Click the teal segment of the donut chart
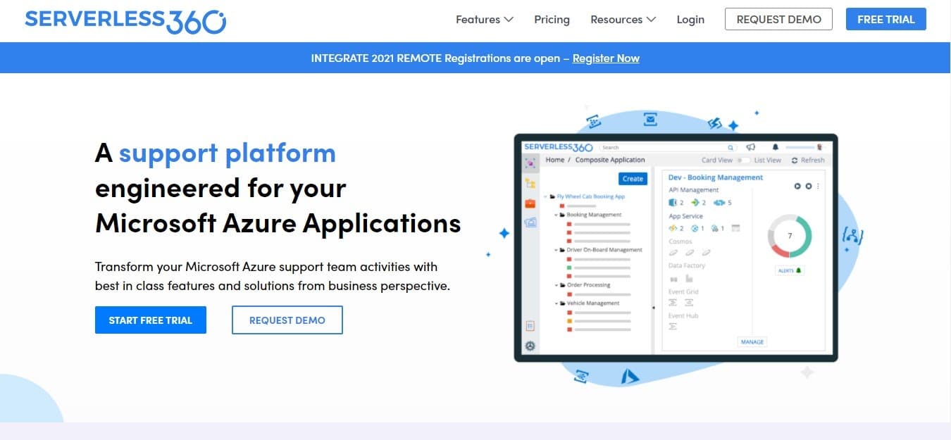This screenshot has height=440, width=951. [808, 236]
